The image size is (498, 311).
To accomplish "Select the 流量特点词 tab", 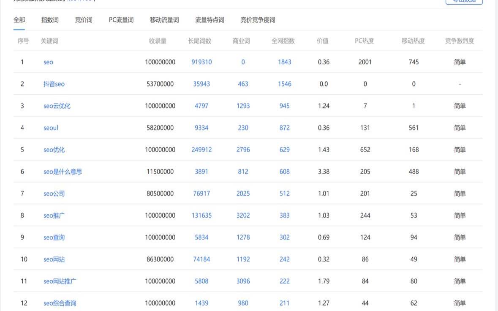I will click(210, 20).
